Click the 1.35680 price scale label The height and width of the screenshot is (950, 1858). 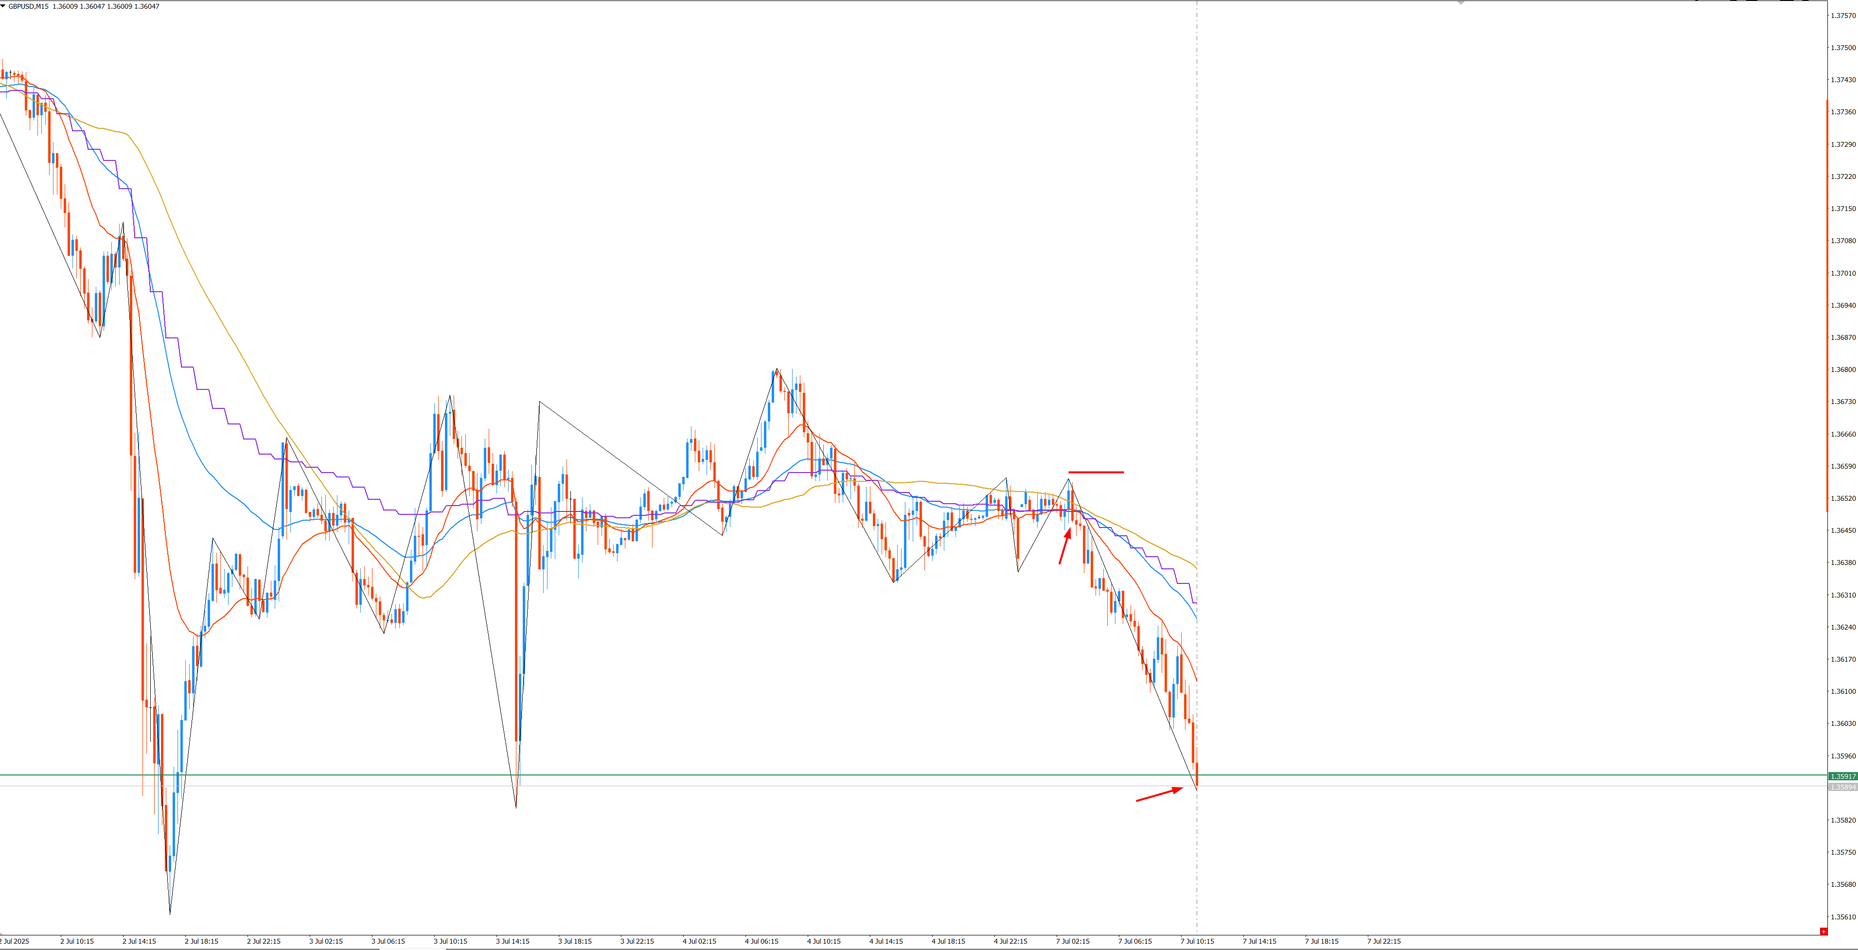tap(1843, 884)
